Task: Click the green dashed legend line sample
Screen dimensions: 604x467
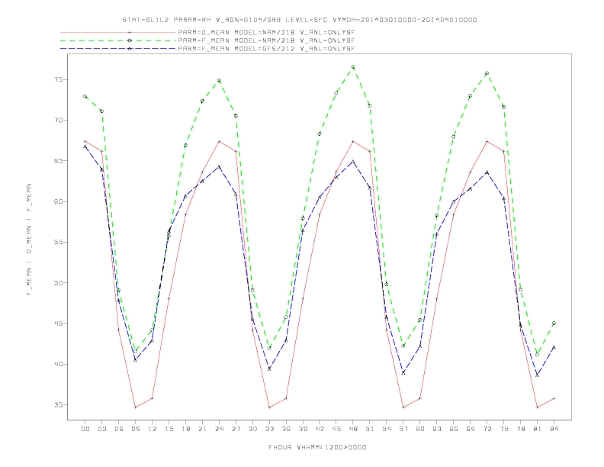Action: pos(118,40)
